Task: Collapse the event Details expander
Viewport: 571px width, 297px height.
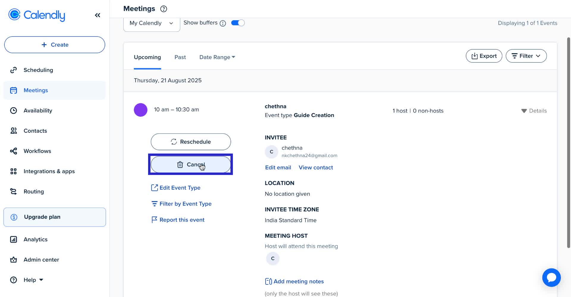Action: [x=534, y=111]
